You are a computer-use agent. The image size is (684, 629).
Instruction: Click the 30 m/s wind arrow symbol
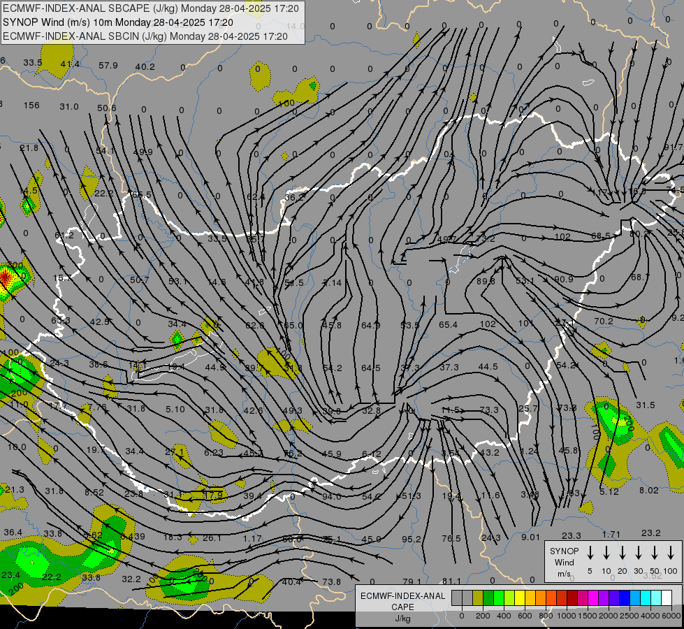click(x=638, y=553)
